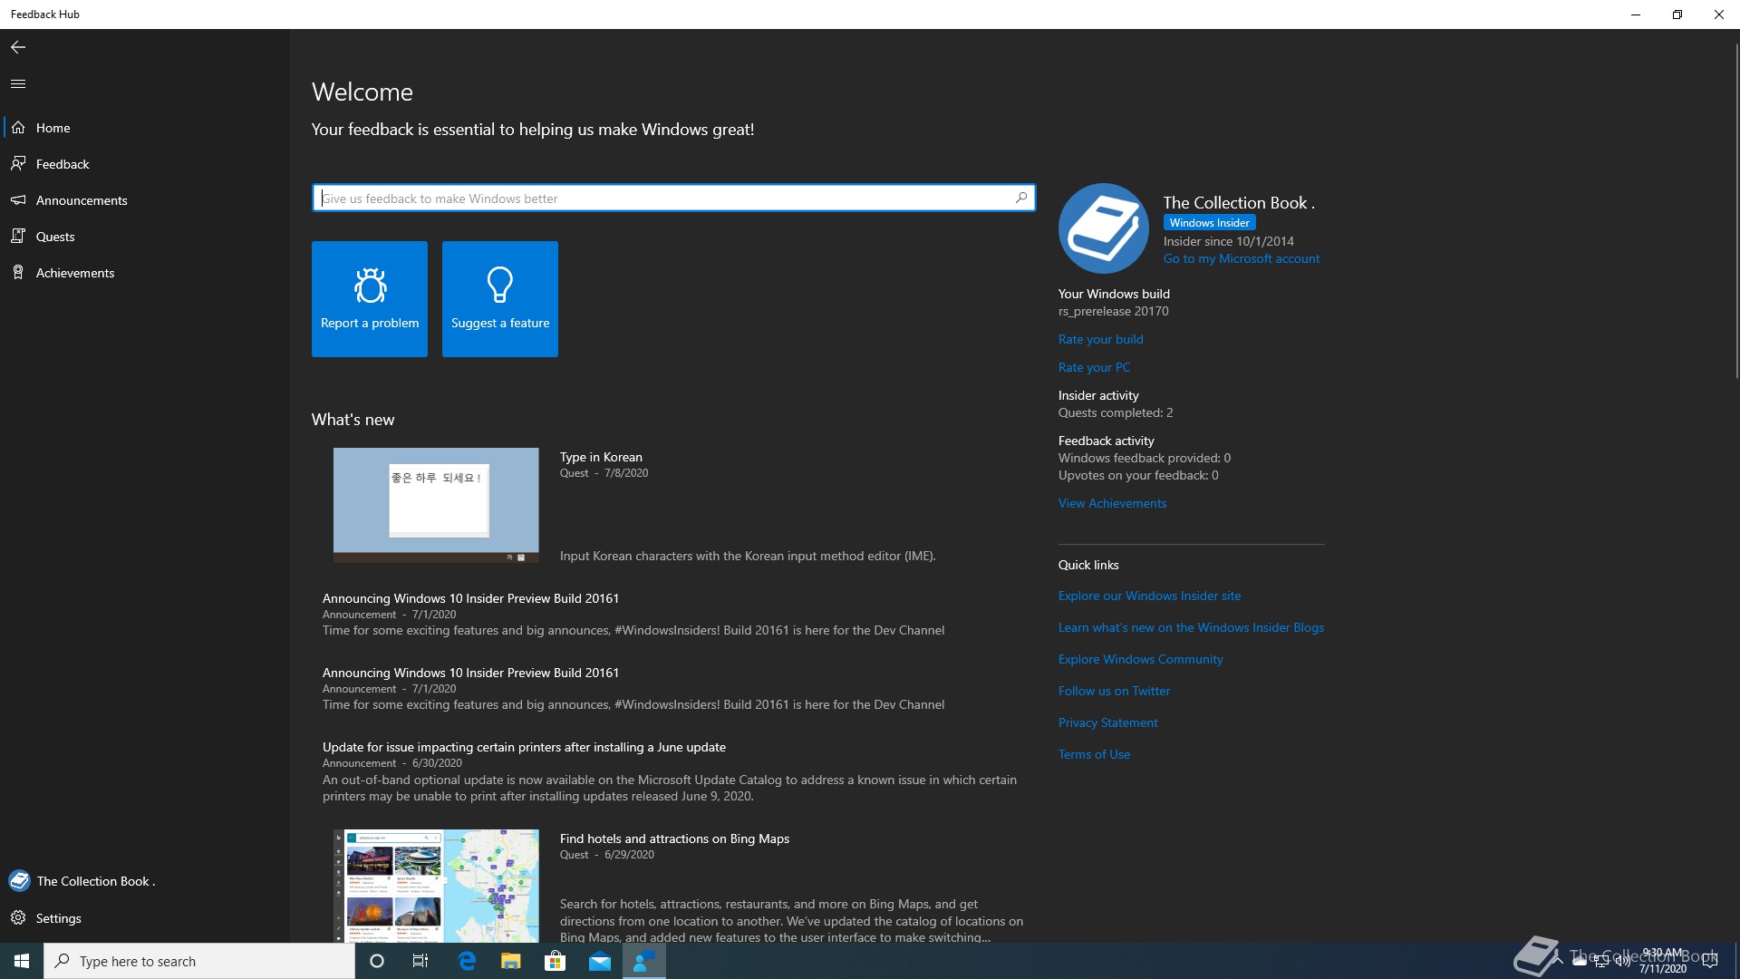Go to Announcements in the sidebar
The image size is (1740, 979).
click(145, 200)
